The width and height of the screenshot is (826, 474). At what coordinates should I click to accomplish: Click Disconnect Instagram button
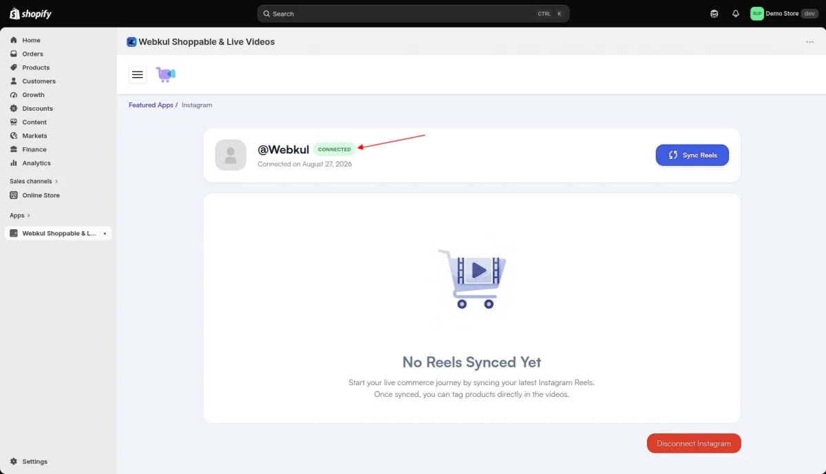[x=694, y=443]
